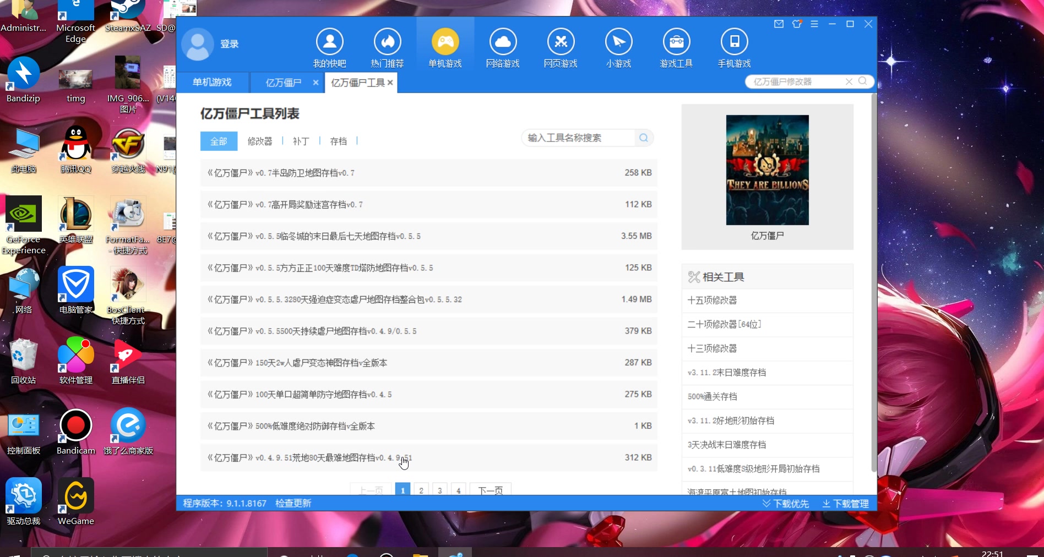The image size is (1044, 557).
Task: Open 腾讯QQ desktop icon
Action: pos(76,150)
